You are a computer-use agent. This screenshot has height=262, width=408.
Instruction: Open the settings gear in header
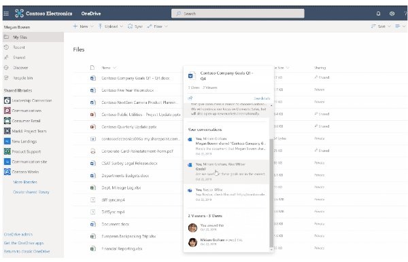click(392, 14)
